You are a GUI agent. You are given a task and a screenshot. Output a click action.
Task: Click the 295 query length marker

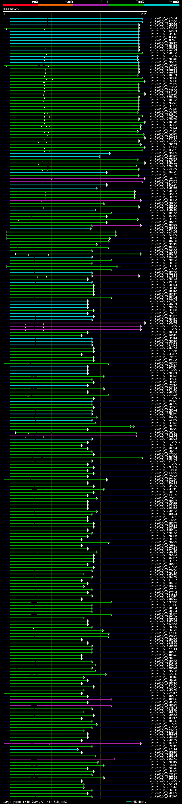click(x=144, y=14)
